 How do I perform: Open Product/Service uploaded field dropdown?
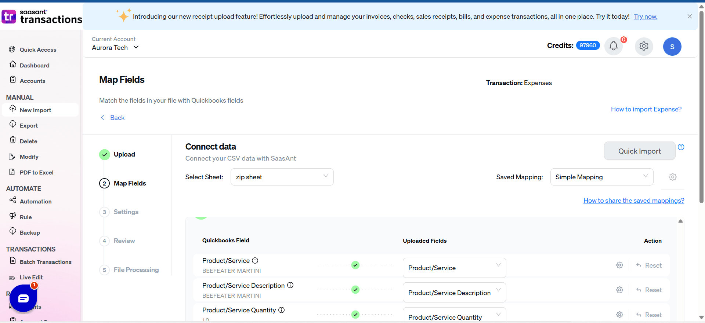click(x=454, y=268)
